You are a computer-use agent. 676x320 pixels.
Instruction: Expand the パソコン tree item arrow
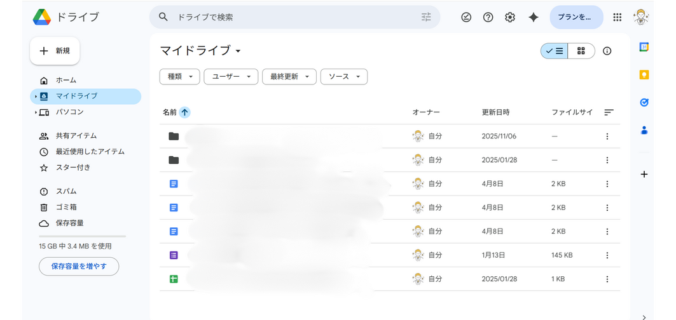[36, 112]
